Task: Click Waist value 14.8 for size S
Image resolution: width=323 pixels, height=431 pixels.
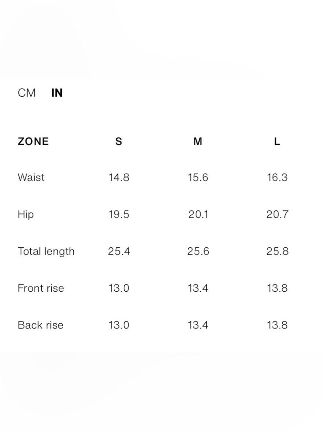Action: 119,178
